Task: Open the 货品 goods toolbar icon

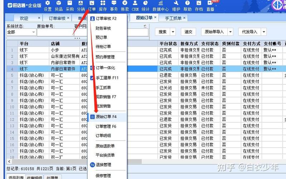Action: point(59,6)
